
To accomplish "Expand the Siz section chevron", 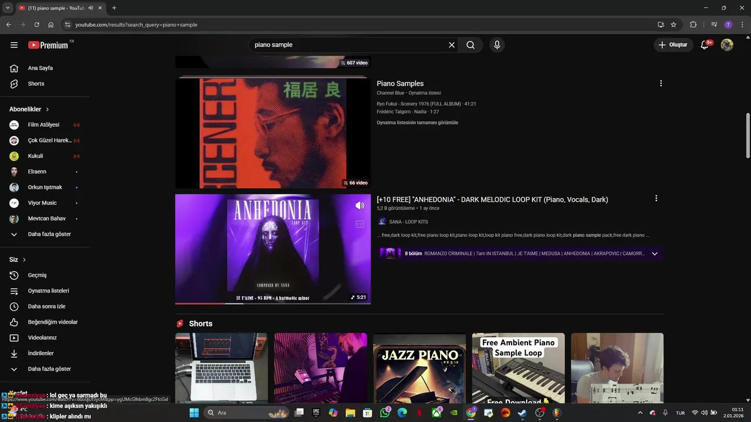I will click(x=24, y=260).
